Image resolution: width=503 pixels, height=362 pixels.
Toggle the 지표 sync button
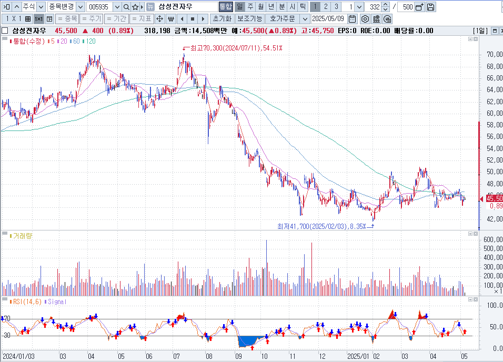[141, 19]
